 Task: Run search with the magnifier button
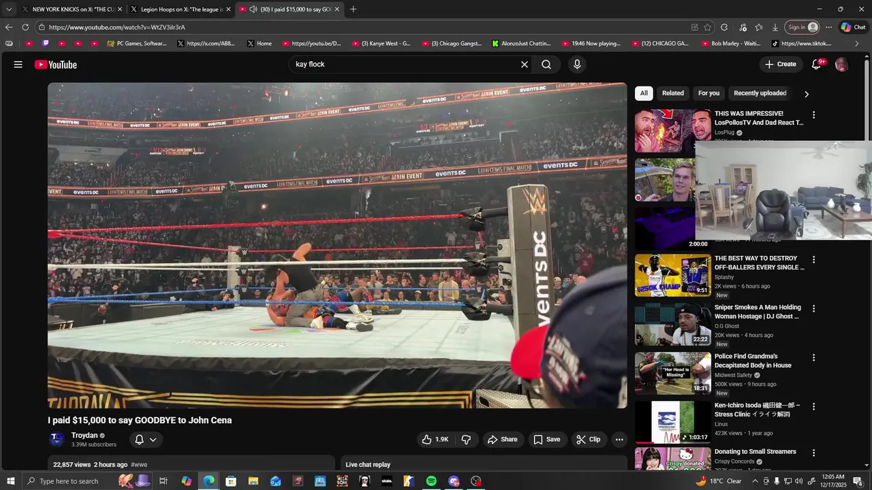[x=546, y=65]
